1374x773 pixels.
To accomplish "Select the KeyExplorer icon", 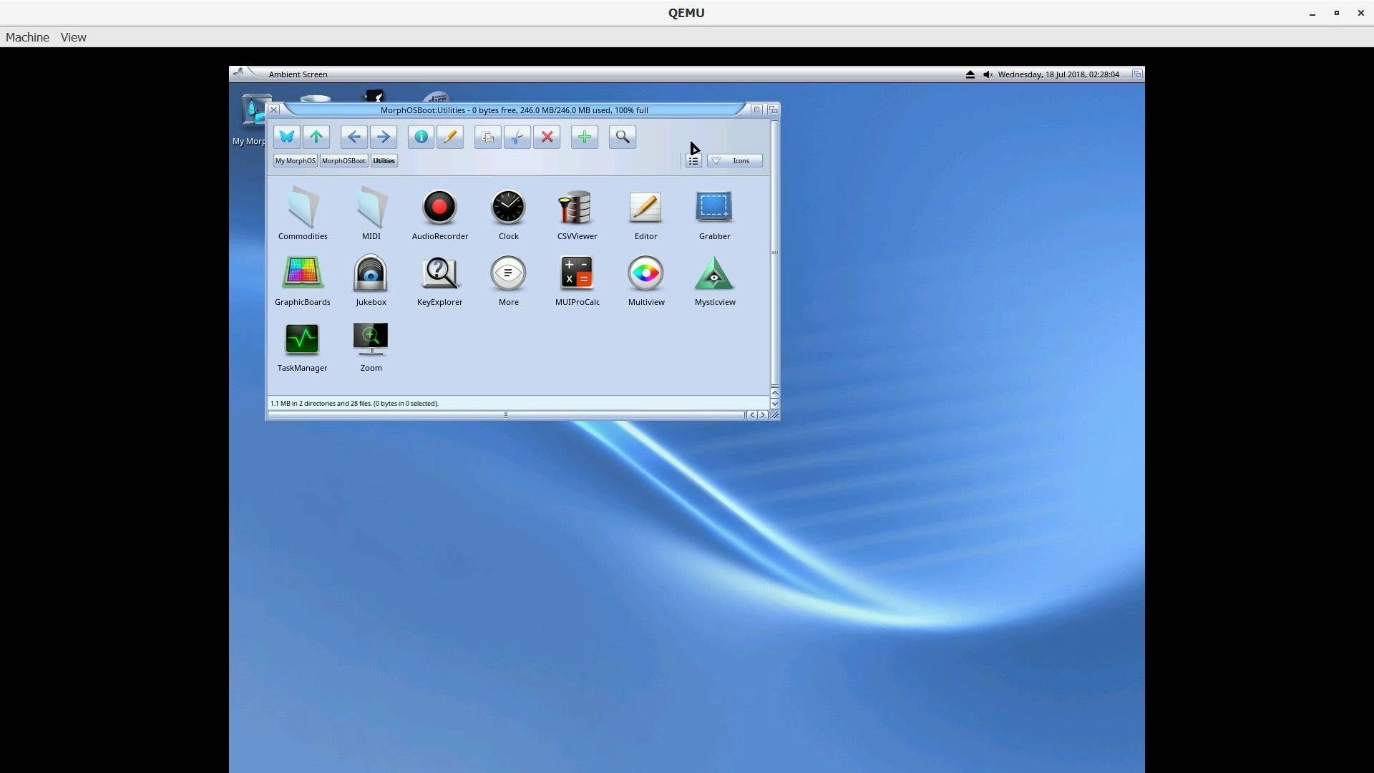I will click(439, 280).
